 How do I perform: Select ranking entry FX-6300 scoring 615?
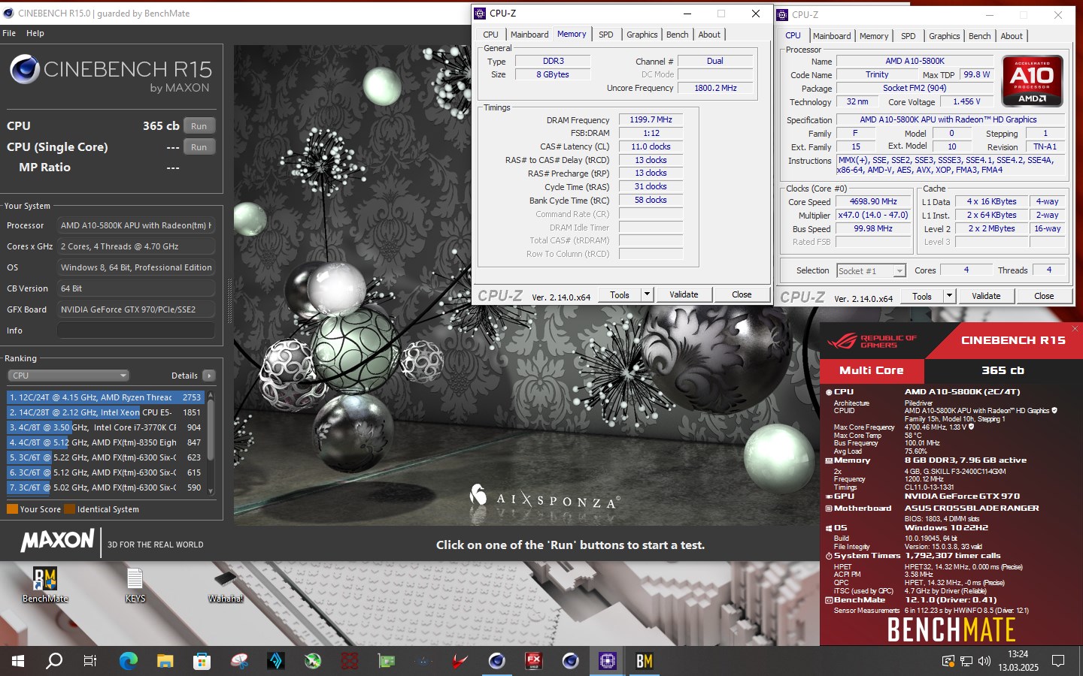106,472
